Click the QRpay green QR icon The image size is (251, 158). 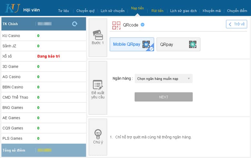(192, 44)
